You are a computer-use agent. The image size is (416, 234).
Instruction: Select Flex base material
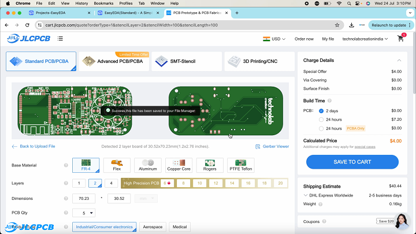[117, 165]
